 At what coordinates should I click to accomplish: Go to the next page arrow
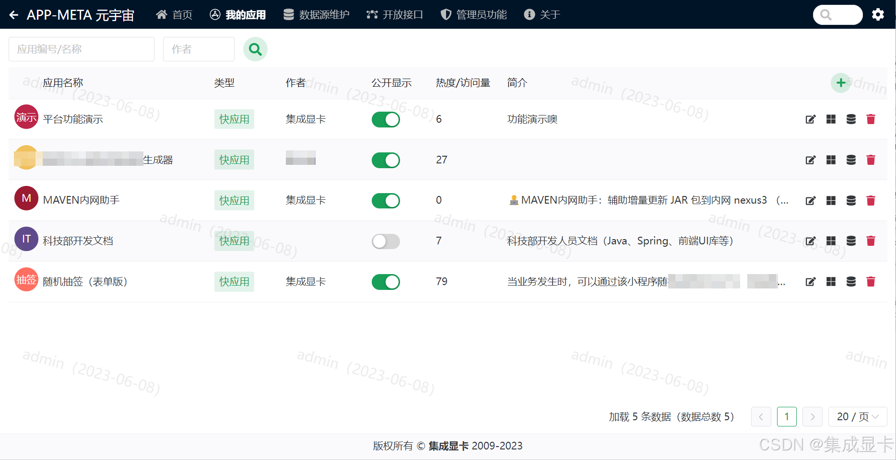pyautogui.click(x=813, y=417)
